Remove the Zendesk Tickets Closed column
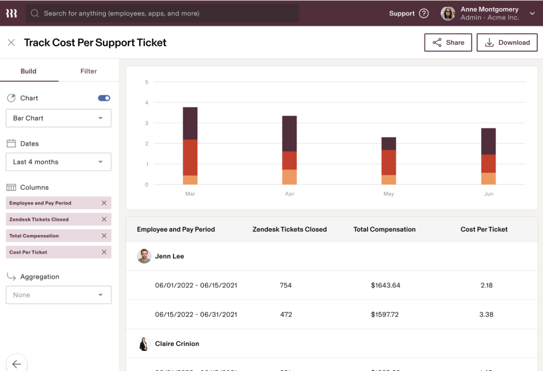The height and width of the screenshot is (371, 543). point(104,219)
